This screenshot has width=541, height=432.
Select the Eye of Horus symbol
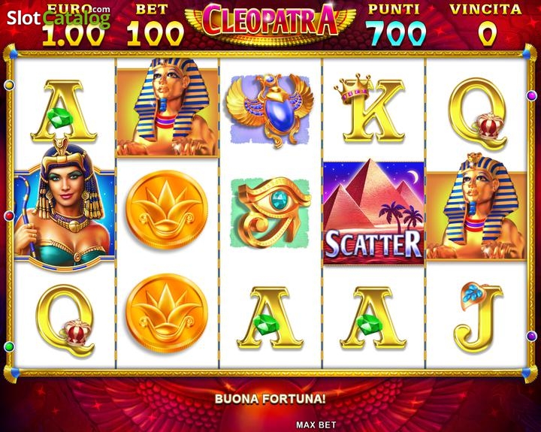(270, 213)
